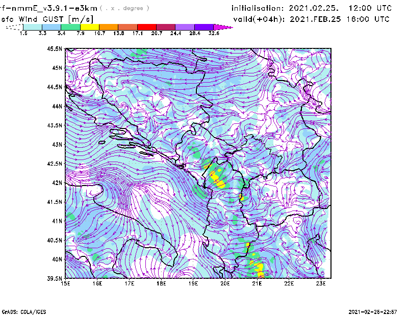Viewport: 408px width, 315px height.
Task: Click the 40N latitude label
Action: [x=57, y=259]
